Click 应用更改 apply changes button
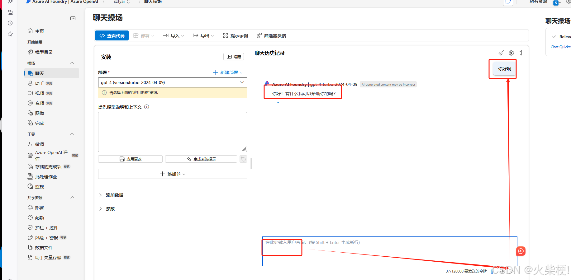571x280 pixels. click(x=130, y=159)
